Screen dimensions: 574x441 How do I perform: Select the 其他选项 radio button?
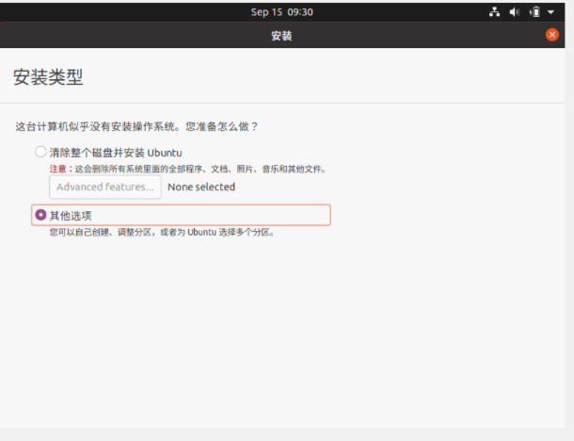tap(40, 215)
